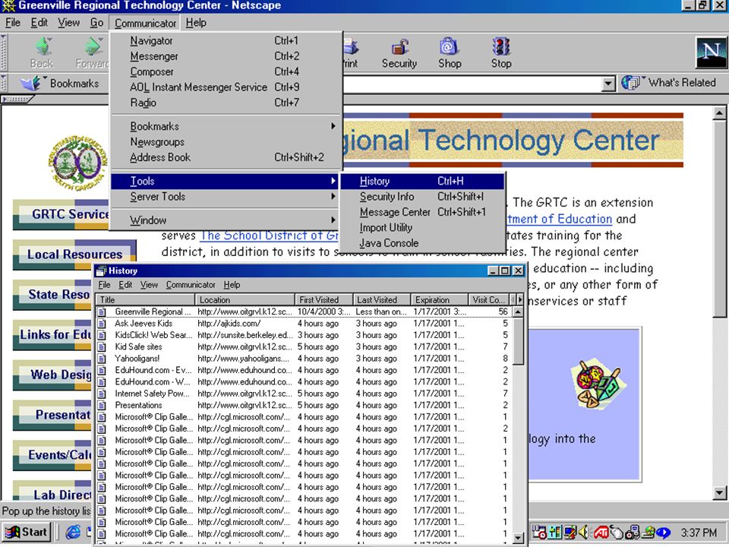Click the Web Design navigation button
The image size is (729, 547).
click(52, 375)
